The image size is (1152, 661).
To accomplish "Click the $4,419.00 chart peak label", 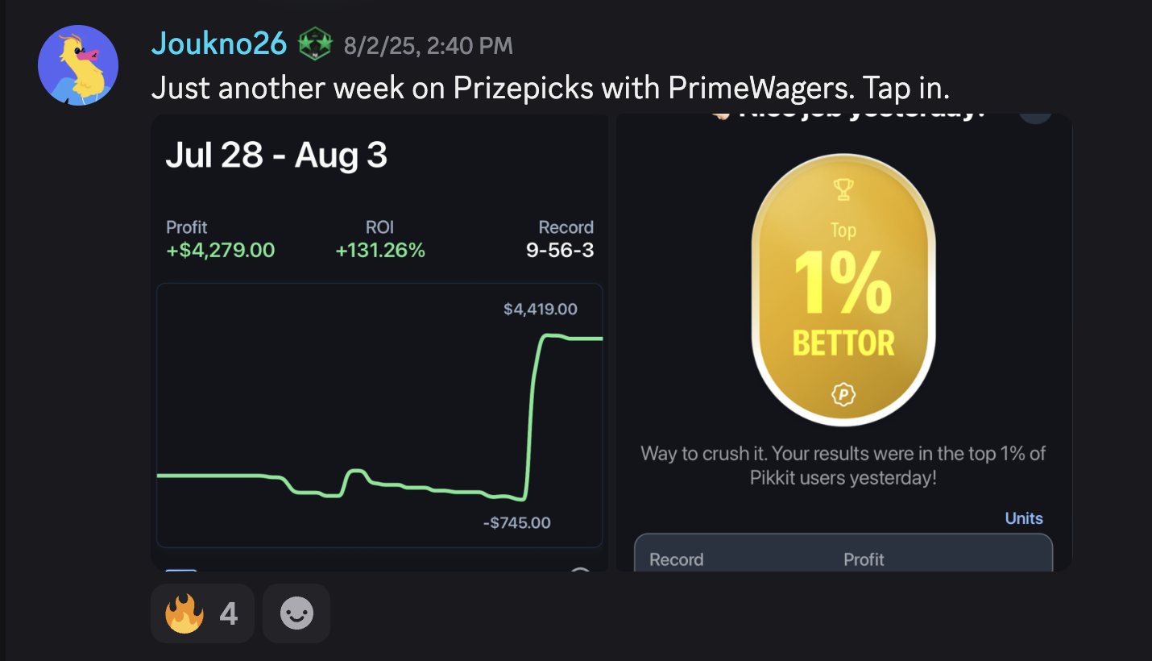I will click(x=540, y=309).
